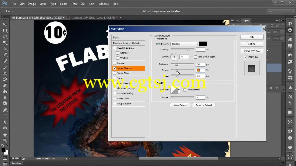Enable the Outer Glow effect checkbox
This screenshot has height=166, width=296.
[x=115, y=98]
